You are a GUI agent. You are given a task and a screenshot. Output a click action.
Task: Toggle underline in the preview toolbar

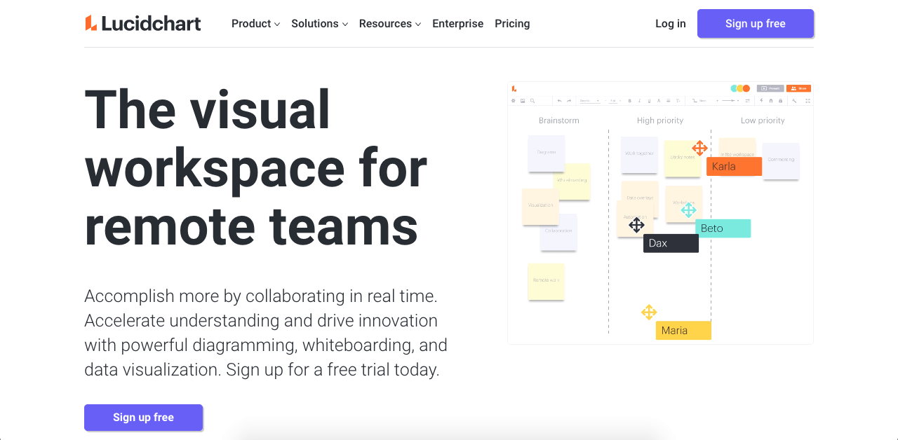649,101
